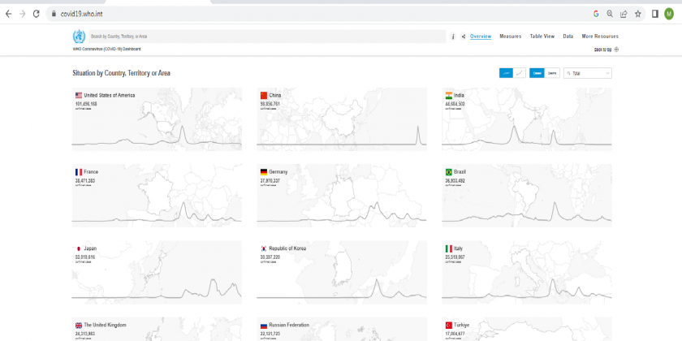The width and height of the screenshot is (682, 341).
Task: Switch to the Table View tab
Action: click(x=542, y=37)
